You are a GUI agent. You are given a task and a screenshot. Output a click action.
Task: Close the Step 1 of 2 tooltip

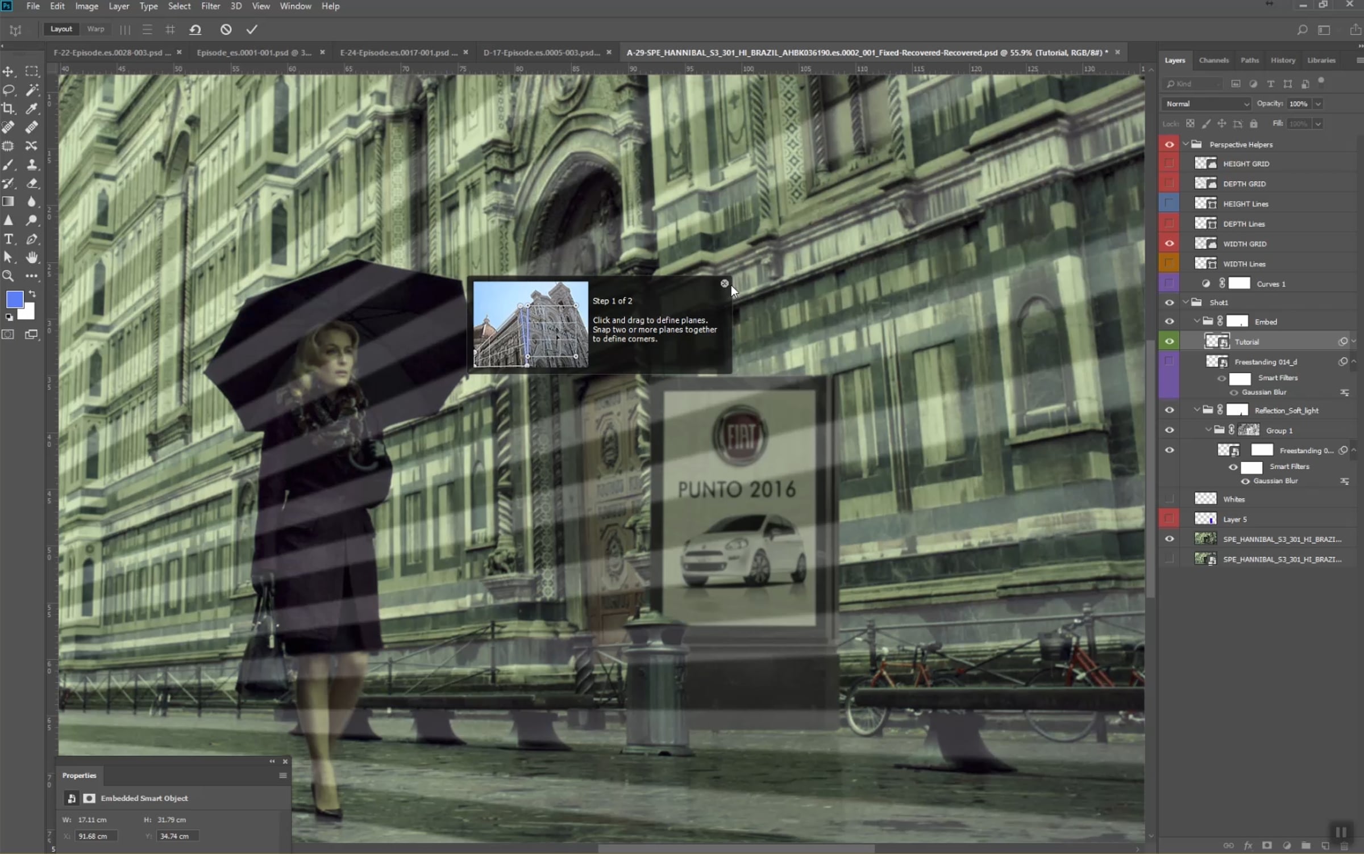point(724,283)
